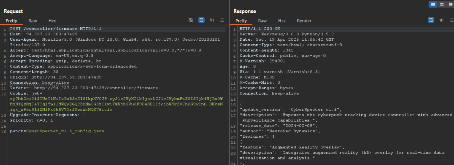
Task: Select the Pretty tab in Response
Action: (241, 21)
